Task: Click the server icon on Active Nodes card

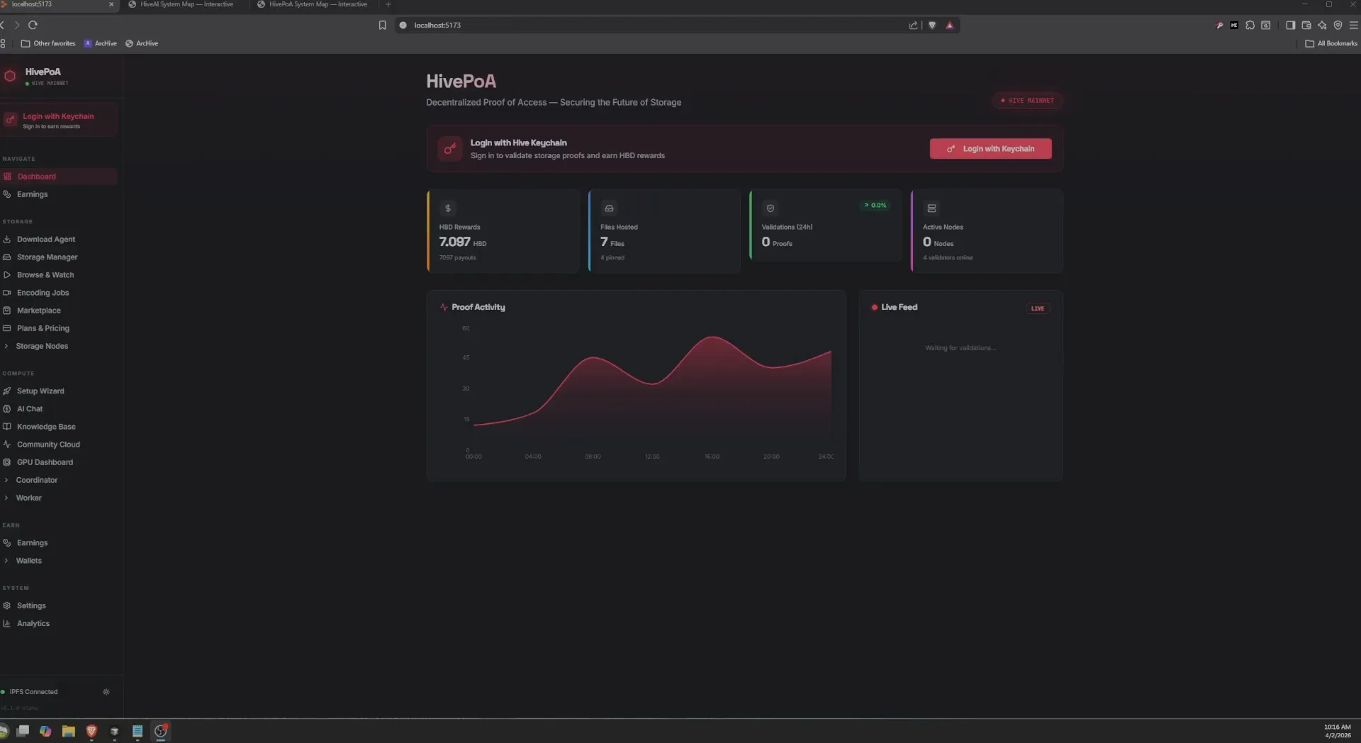Action: [931, 208]
